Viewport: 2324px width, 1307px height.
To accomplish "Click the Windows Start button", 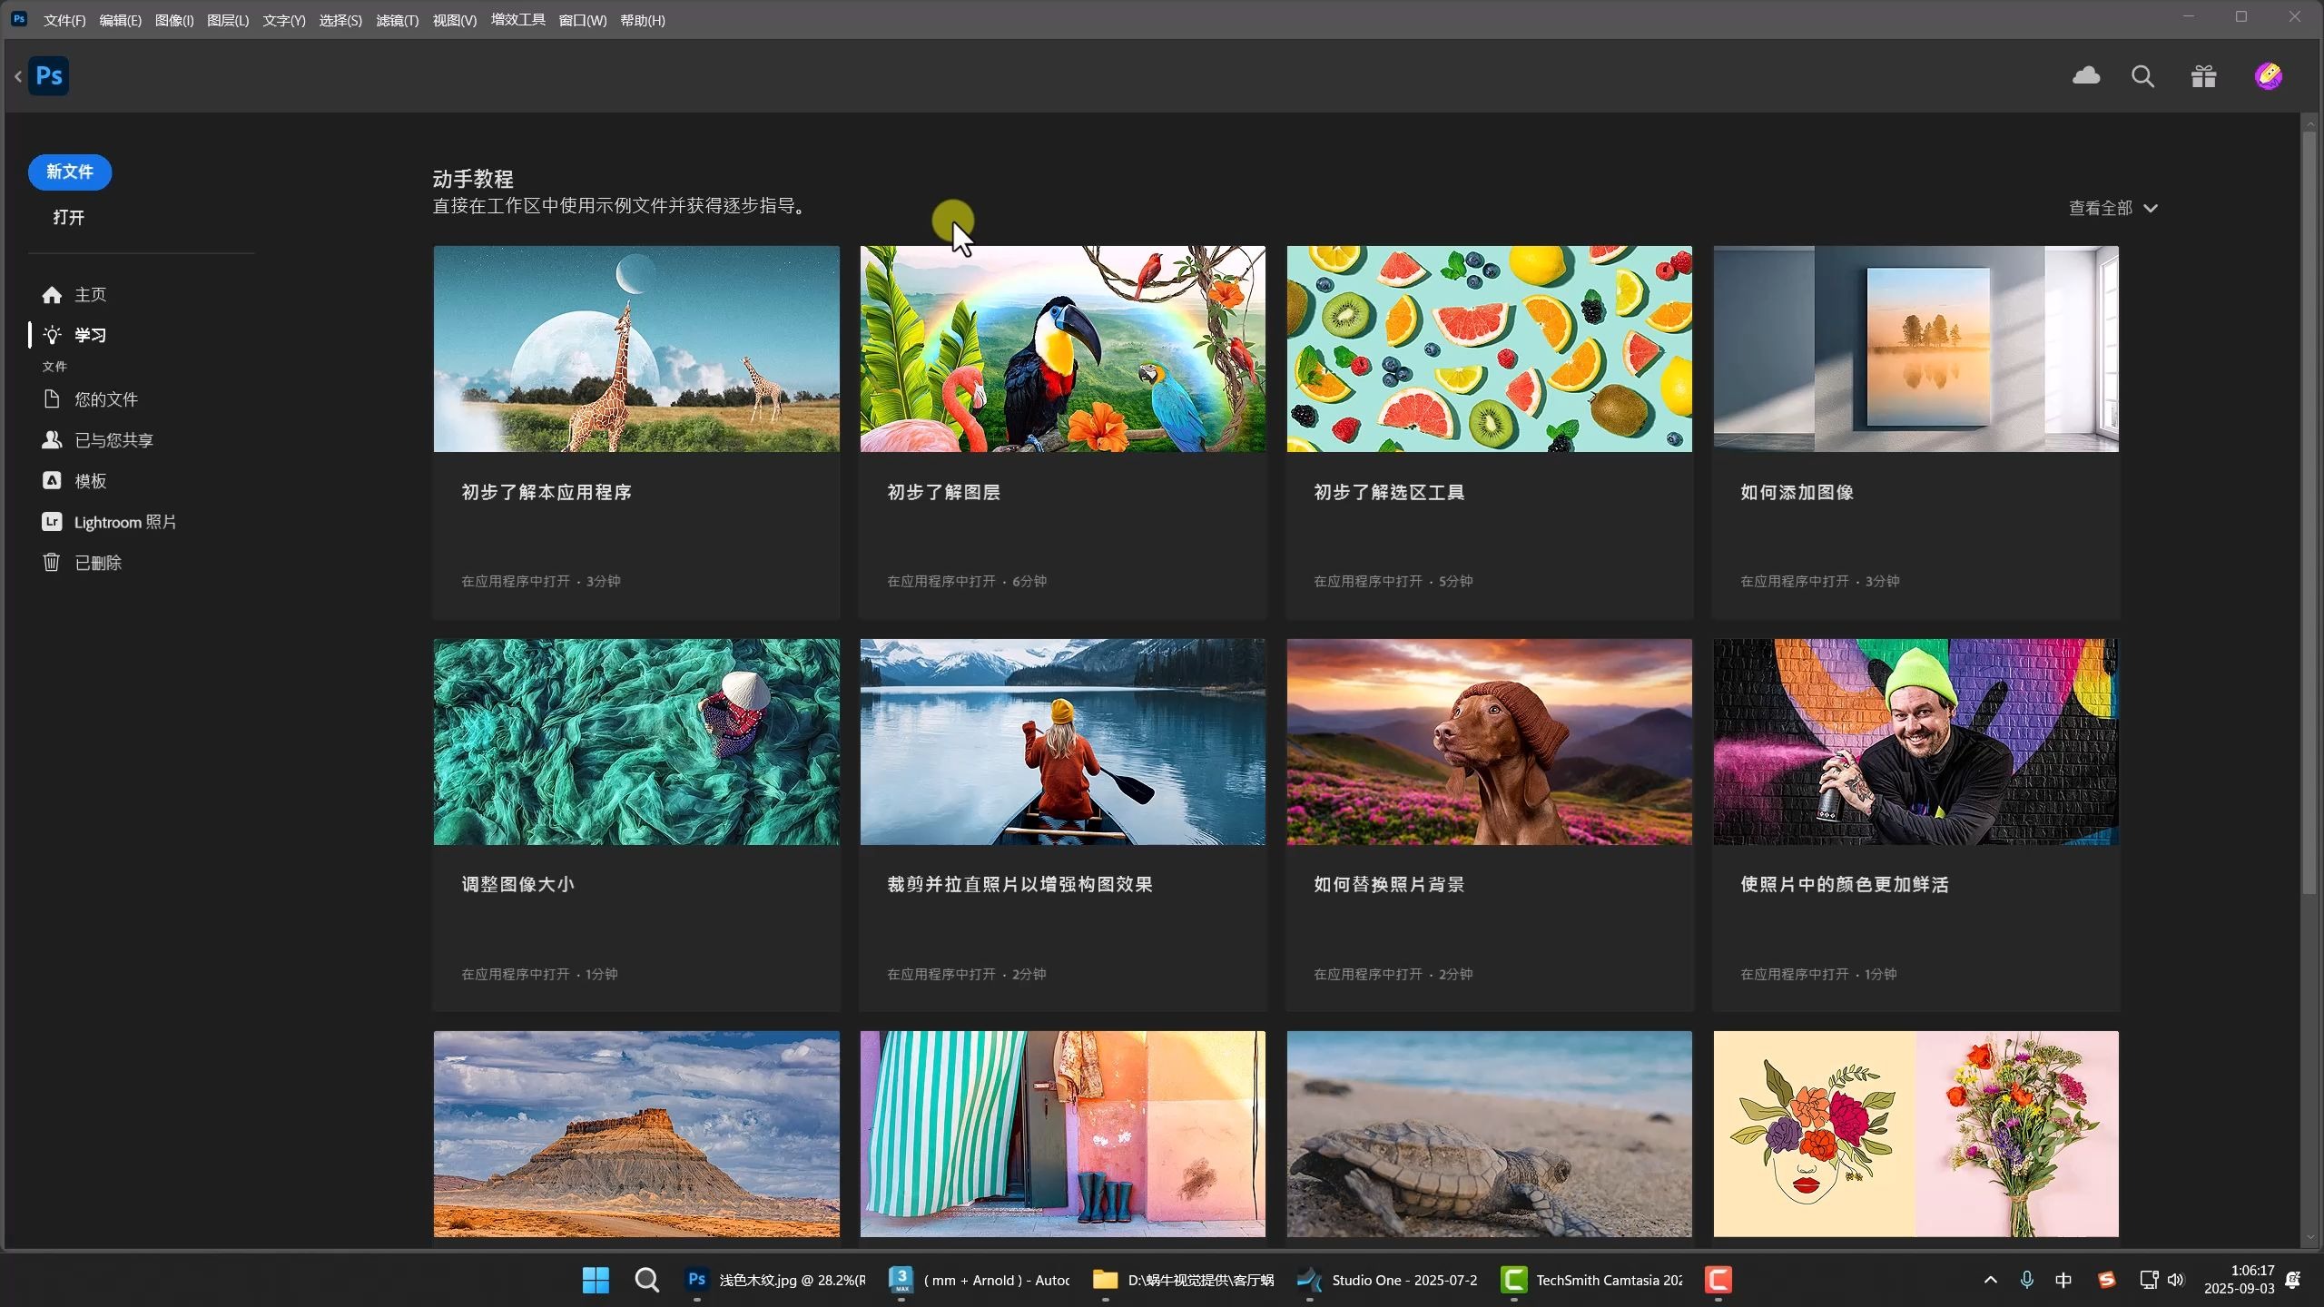I will point(596,1280).
